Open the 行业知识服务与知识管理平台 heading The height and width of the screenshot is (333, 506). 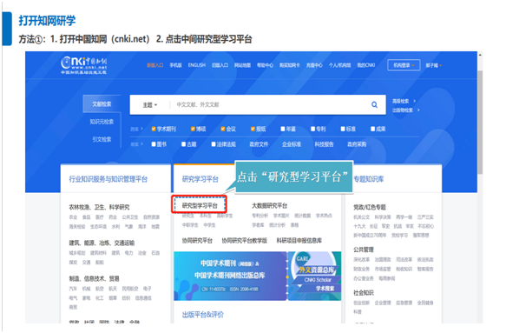click(108, 179)
